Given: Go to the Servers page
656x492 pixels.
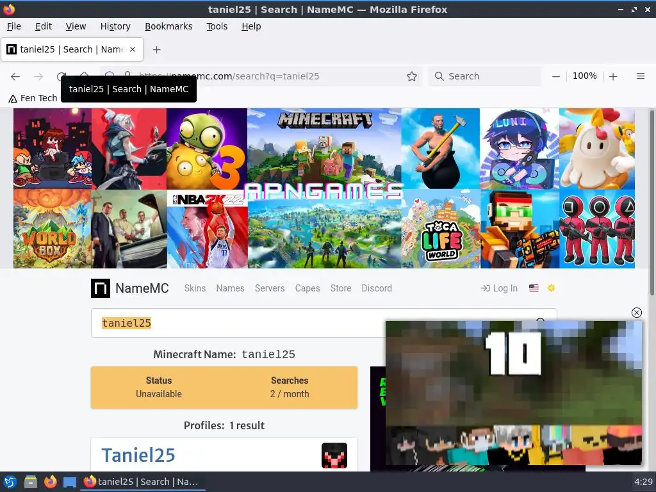Looking at the screenshot, I should click(x=270, y=288).
